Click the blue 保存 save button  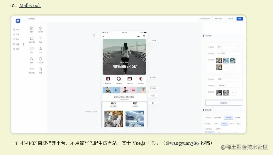240,19
